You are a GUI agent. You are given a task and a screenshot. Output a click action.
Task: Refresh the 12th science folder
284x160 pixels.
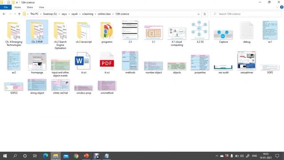(205, 14)
